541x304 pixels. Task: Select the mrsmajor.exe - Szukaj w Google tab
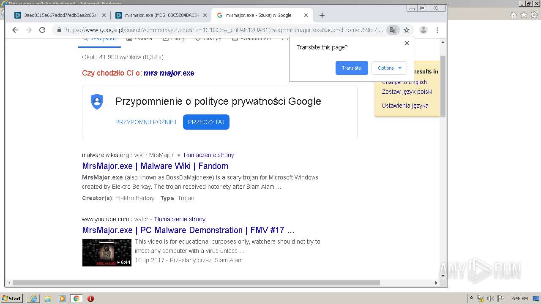262,15
